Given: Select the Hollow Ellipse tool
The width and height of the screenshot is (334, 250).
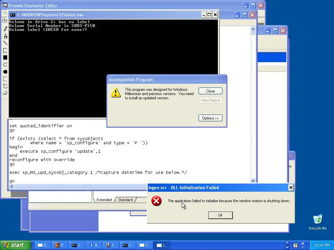Looking at the screenshot, I should (x=5, y=65).
